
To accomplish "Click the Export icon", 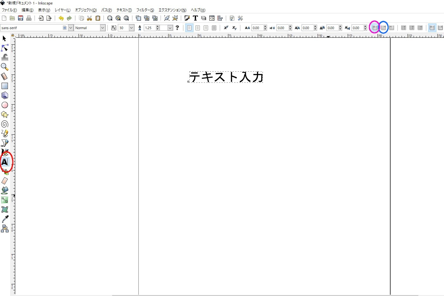I will point(49,18).
